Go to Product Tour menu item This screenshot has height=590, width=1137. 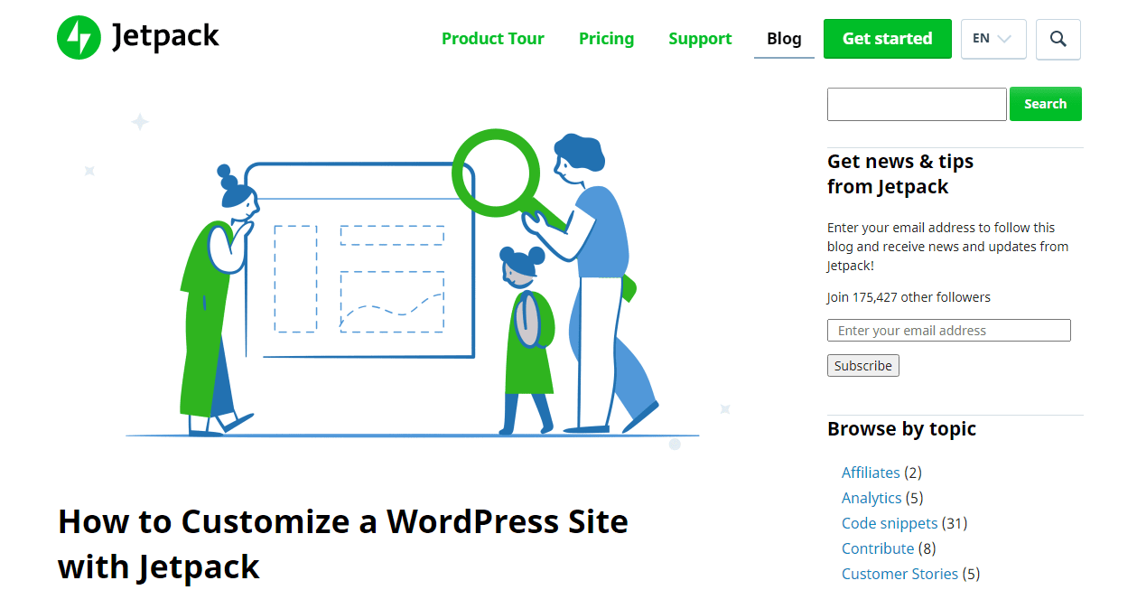click(493, 39)
